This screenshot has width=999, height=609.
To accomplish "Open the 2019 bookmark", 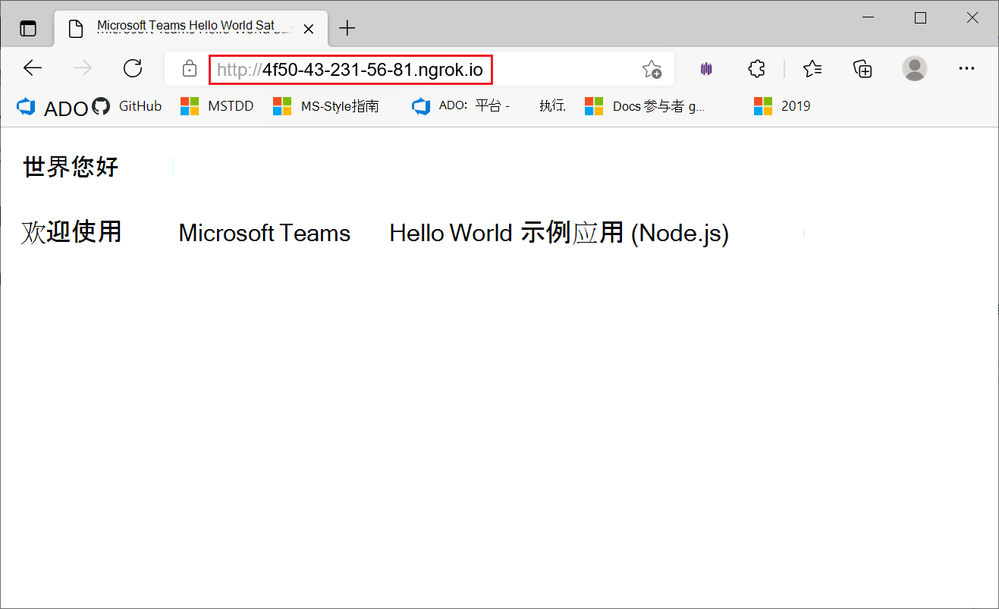I will click(782, 106).
